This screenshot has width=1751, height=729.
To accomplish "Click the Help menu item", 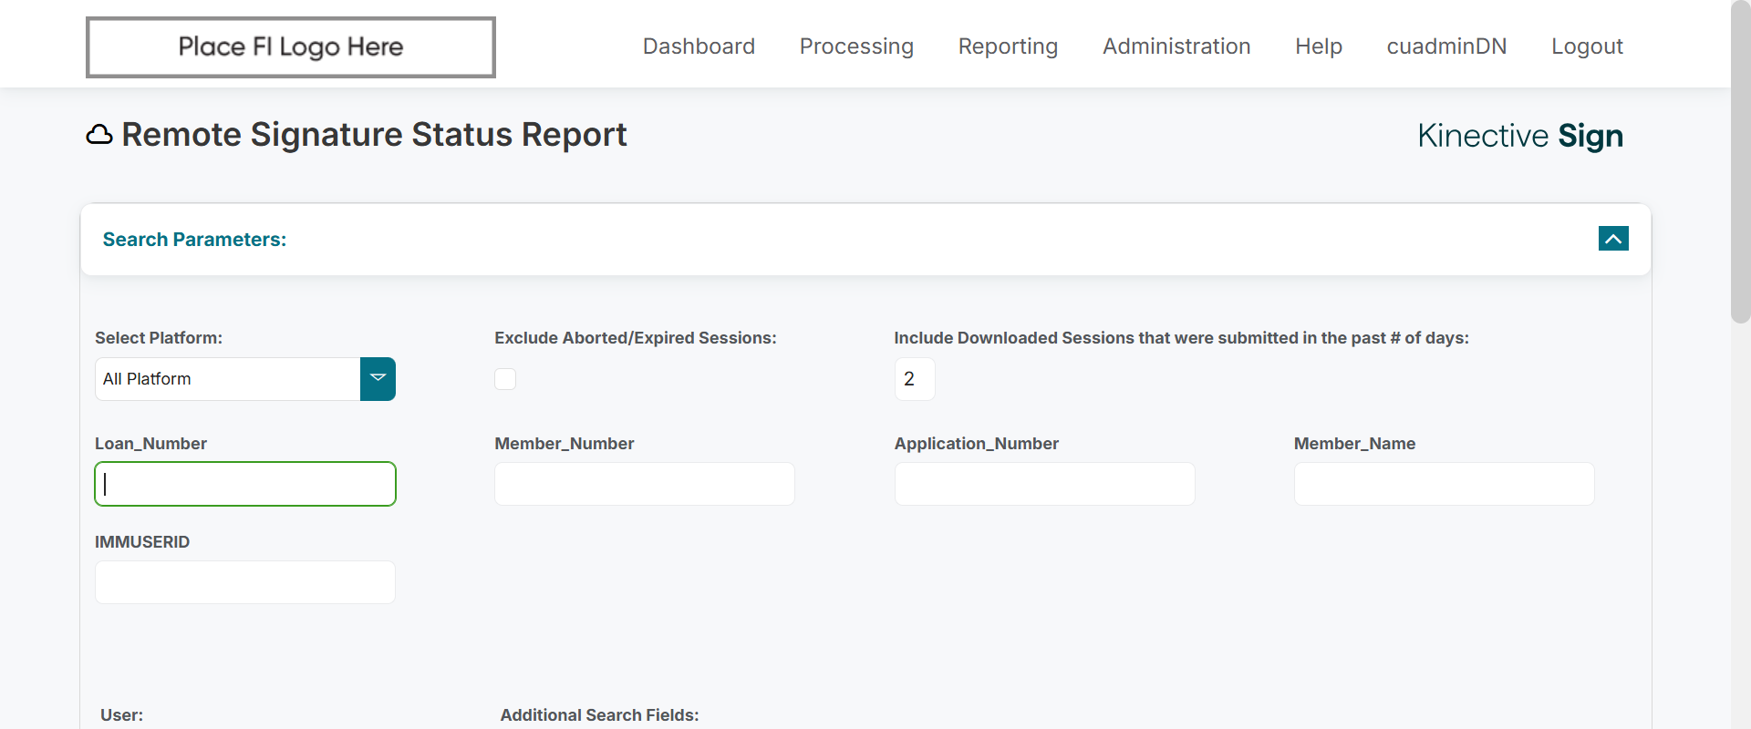I will (1318, 46).
